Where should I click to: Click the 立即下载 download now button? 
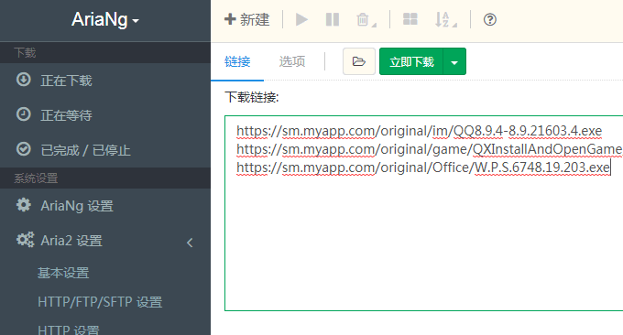tap(411, 61)
